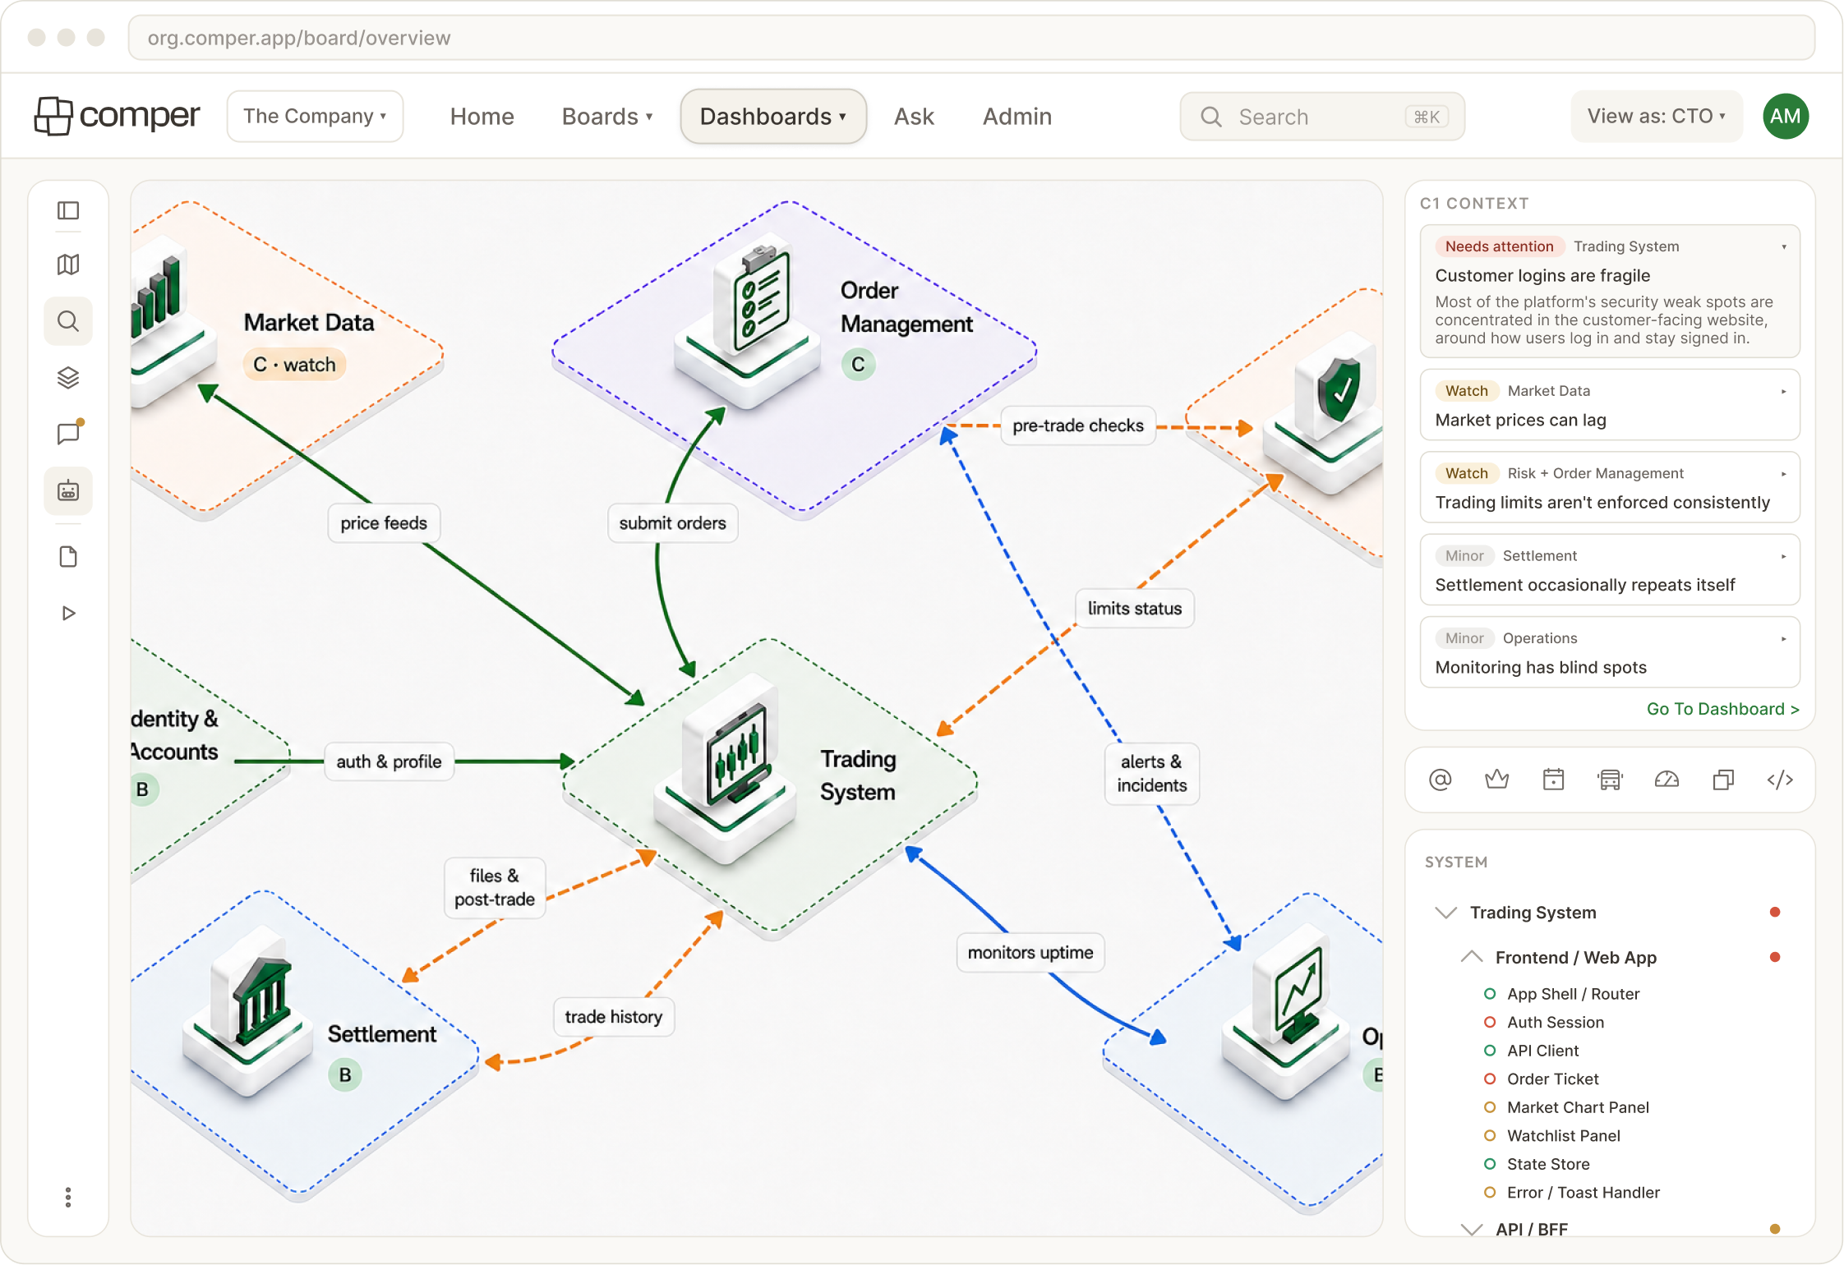
Task: Open the View as: CTO dropdown
Action: click(x=1656, y=116)
